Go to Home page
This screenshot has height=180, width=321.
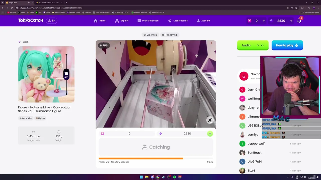[x=100, y=21]
